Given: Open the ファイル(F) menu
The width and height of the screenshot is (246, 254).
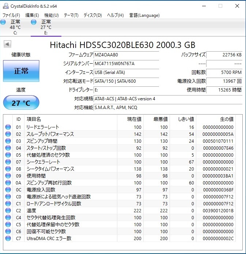Looking at the screenshot, I should 11,15.
